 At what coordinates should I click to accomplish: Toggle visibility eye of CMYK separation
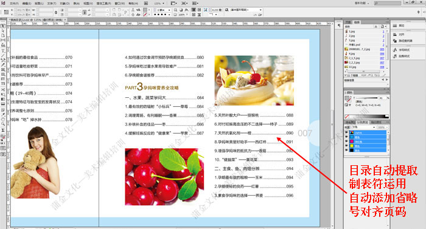point(346,132)
